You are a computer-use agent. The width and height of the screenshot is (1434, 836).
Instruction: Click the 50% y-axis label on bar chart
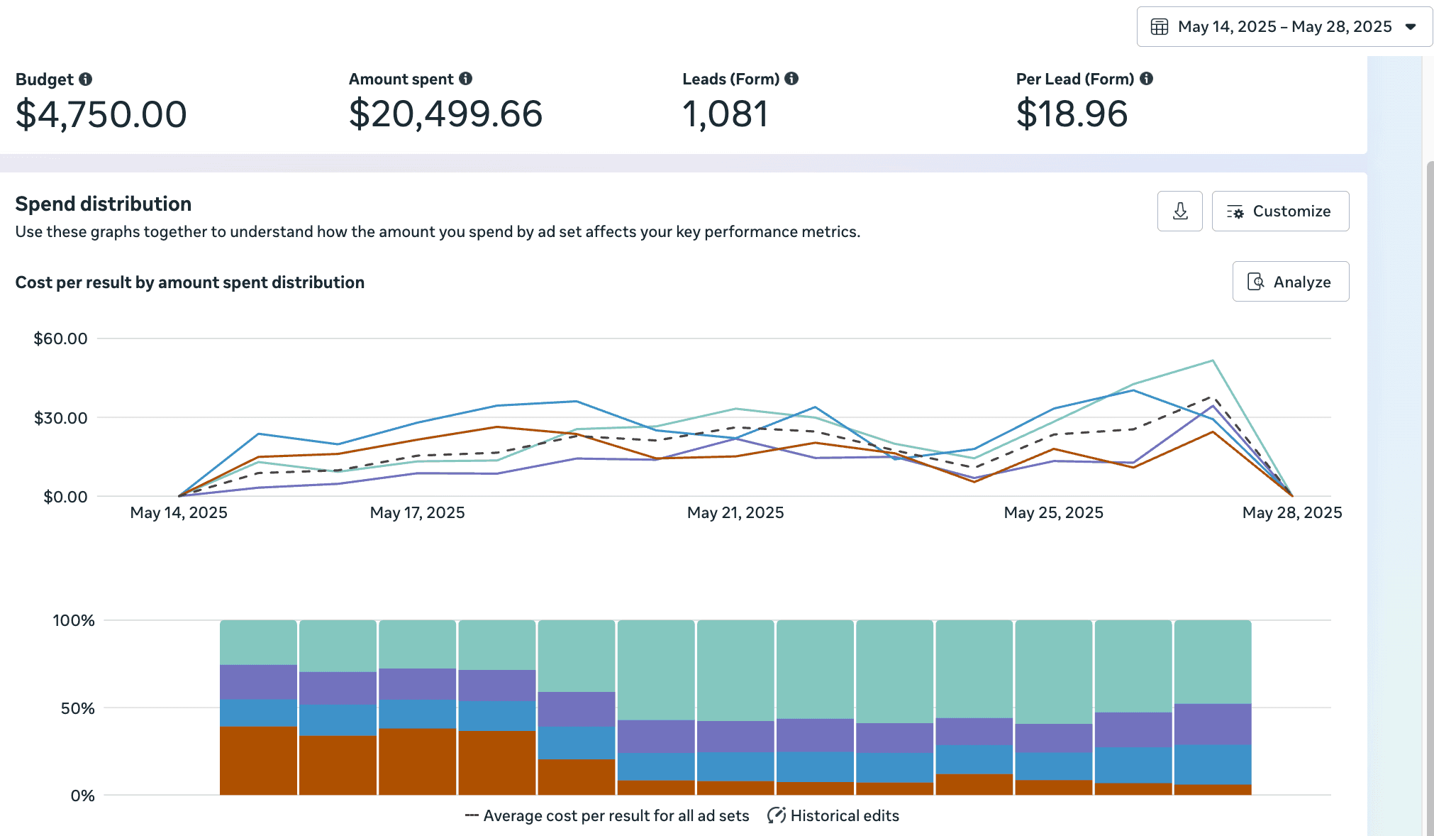pyautogui.click(x=77, y=708)
